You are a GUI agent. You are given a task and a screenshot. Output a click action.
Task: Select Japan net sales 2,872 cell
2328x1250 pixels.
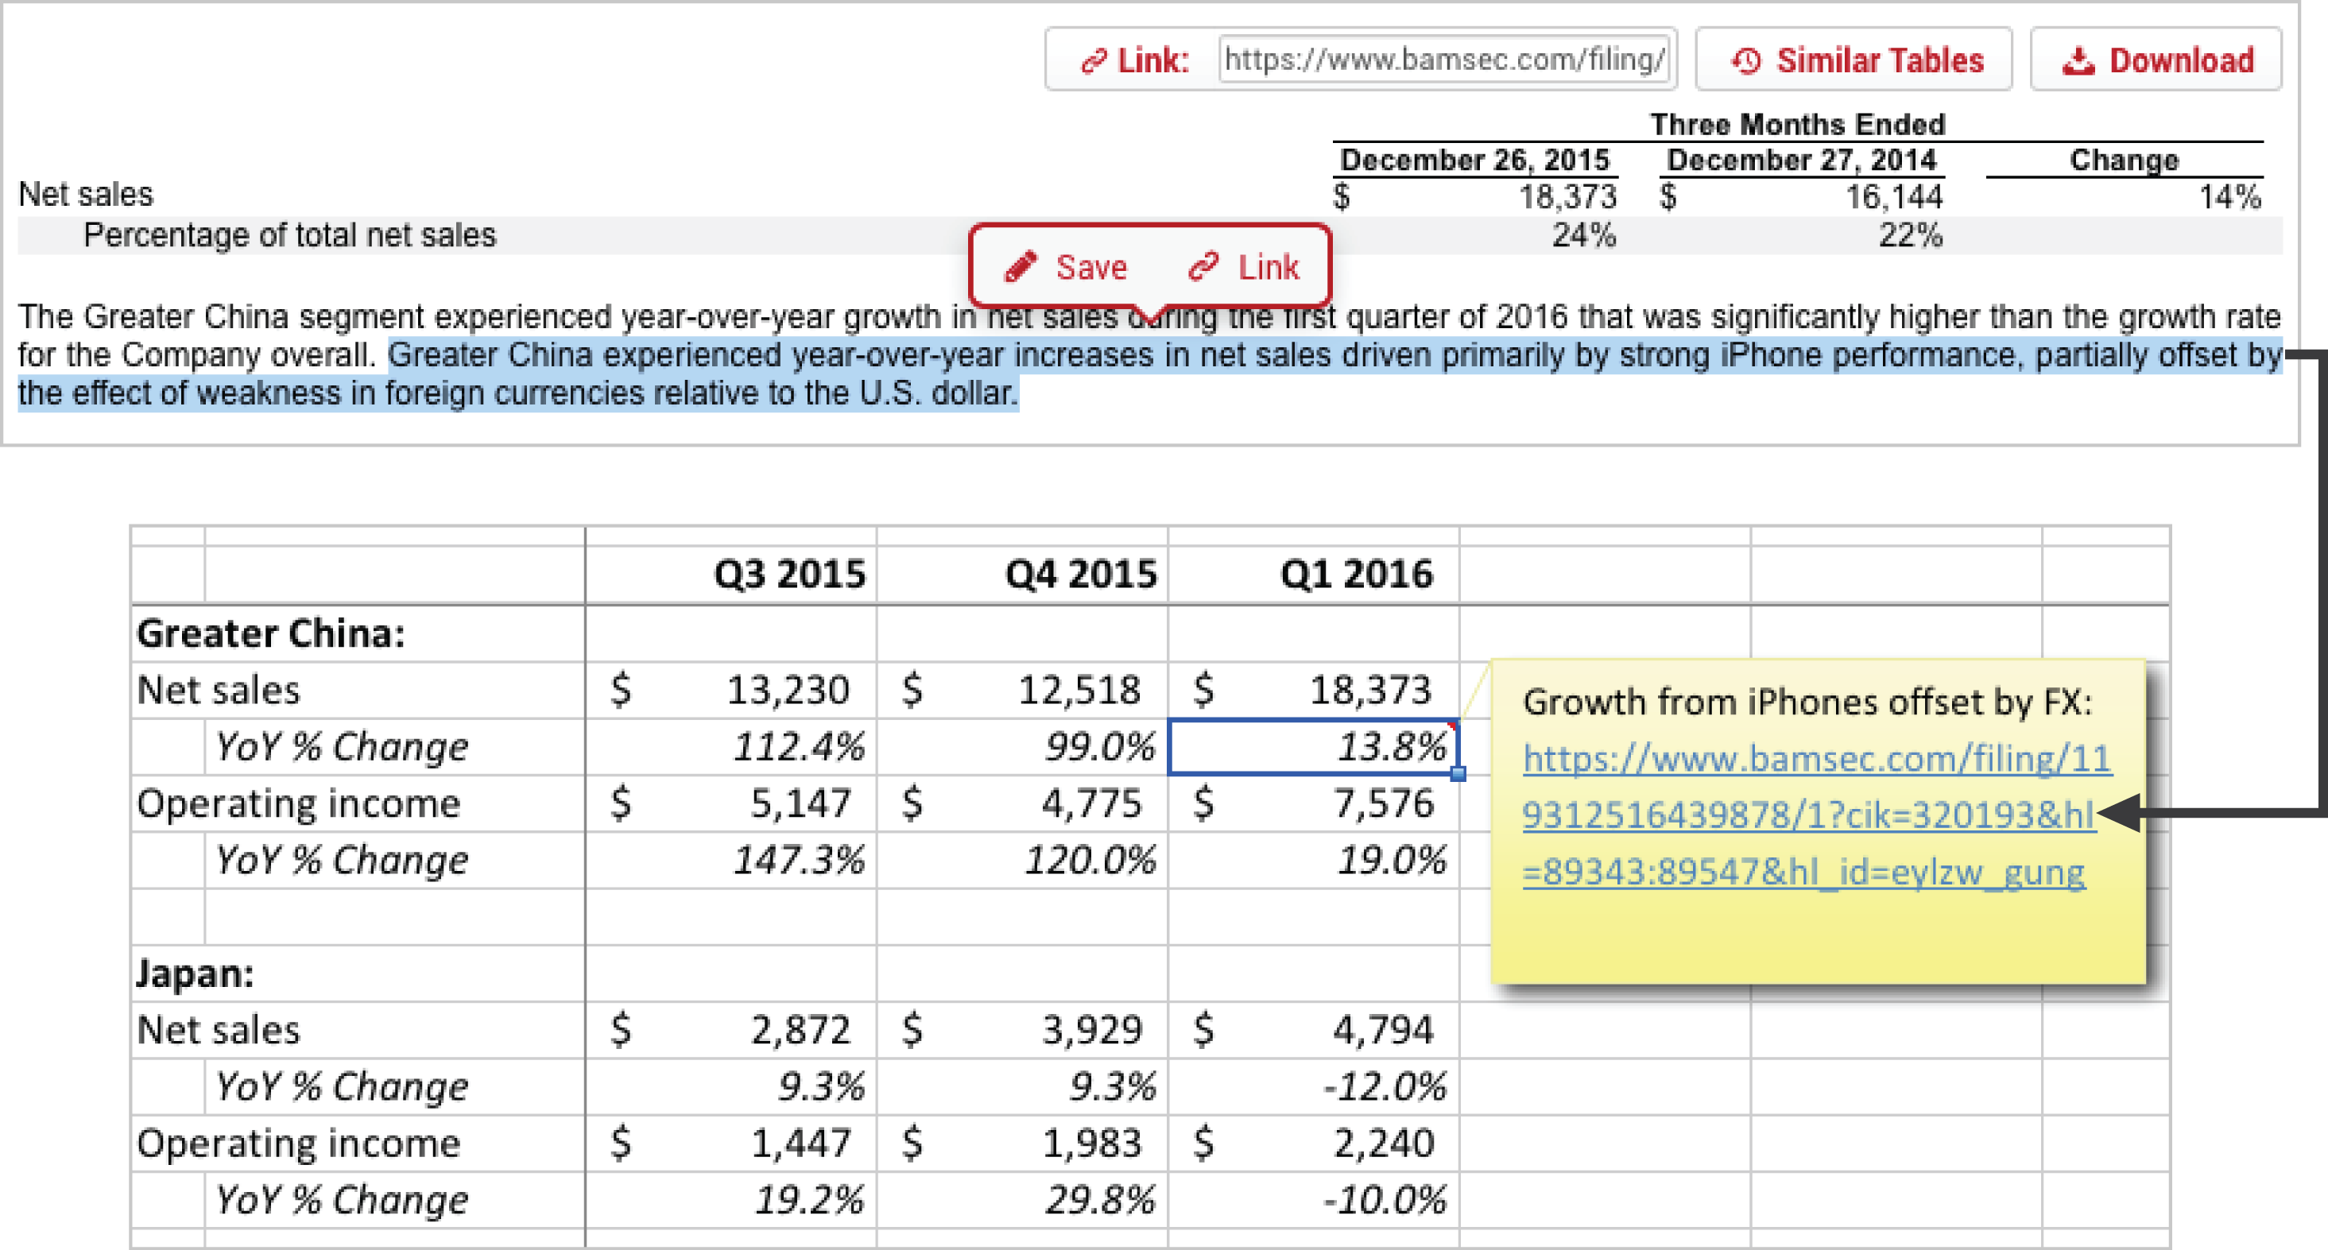tap(731, 1029)
